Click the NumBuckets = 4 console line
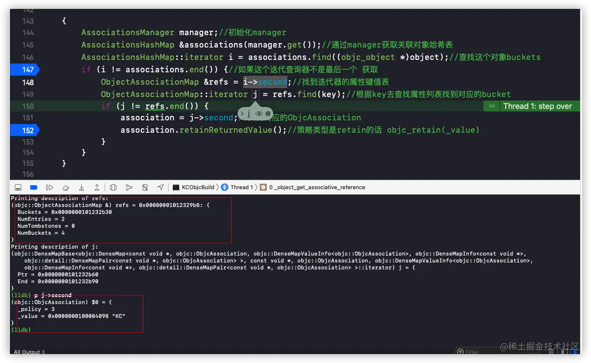591x363 pixels. click(x=41, y=233)
